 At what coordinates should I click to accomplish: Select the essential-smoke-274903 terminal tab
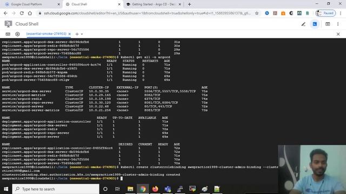46,34
